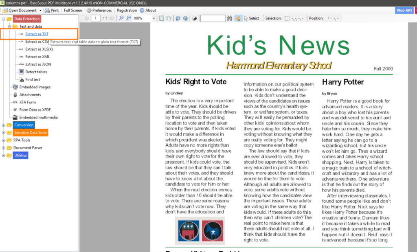Expand the Conversion tree node
This screenshot has width=417, height=252.
click(4, 125)
